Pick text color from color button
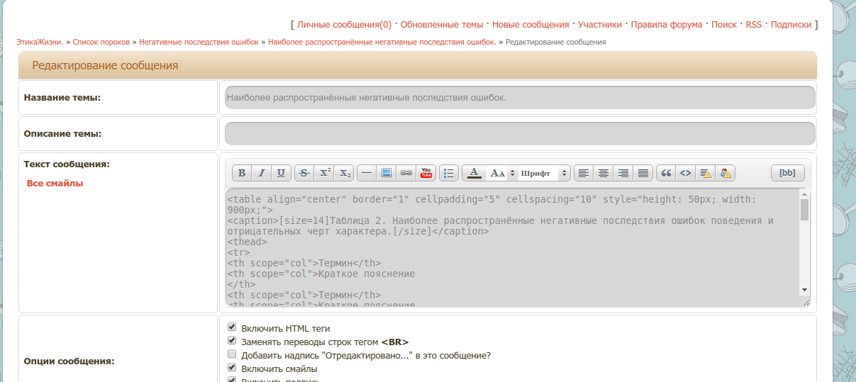This screenshot has width=856, height=382. click(474, 173)
